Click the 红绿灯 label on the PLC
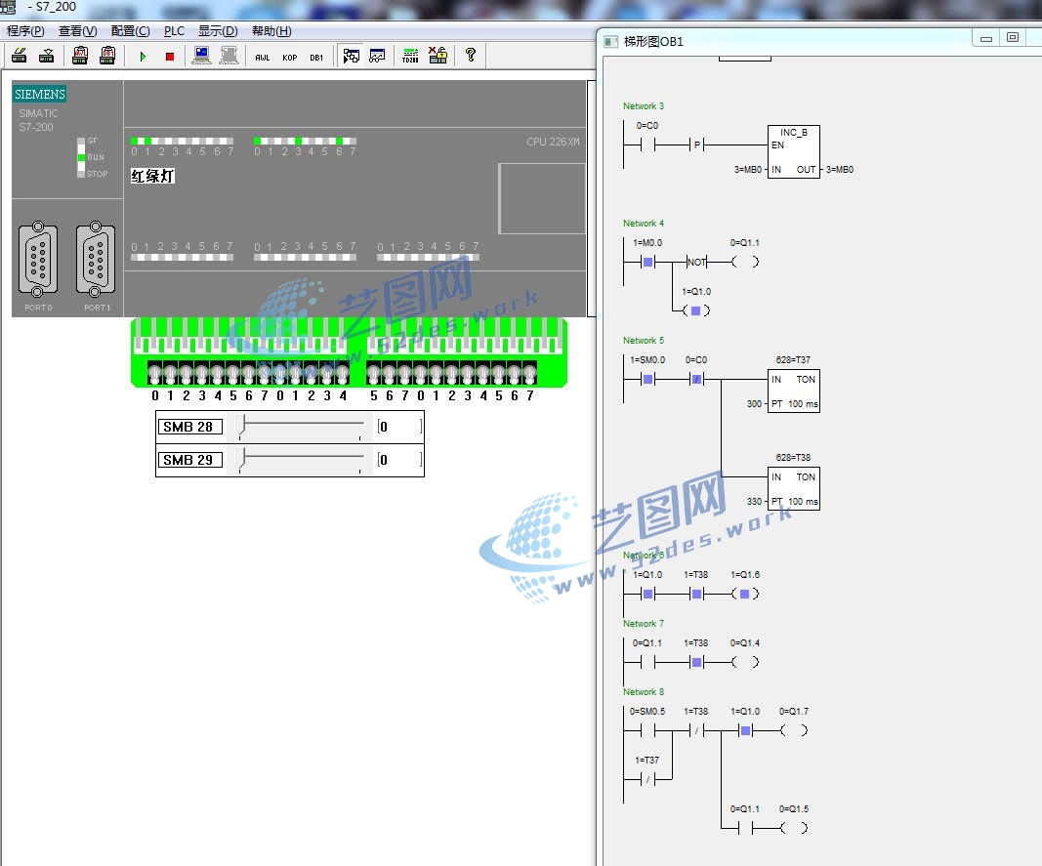1042x866 pixels. tap(153, 176)
